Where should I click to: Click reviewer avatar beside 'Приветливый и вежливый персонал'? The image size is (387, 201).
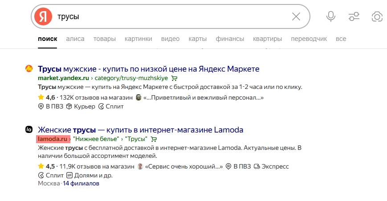click(139, 97)
